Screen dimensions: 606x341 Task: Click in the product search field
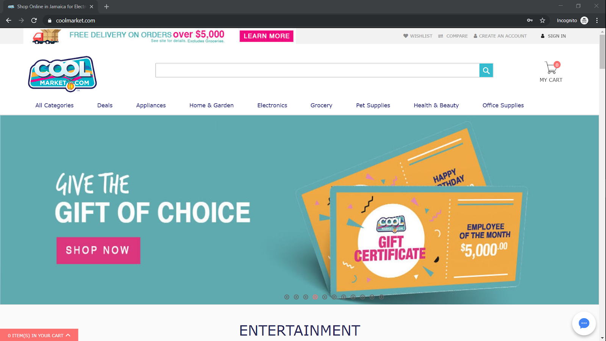[x=317, y=70]
